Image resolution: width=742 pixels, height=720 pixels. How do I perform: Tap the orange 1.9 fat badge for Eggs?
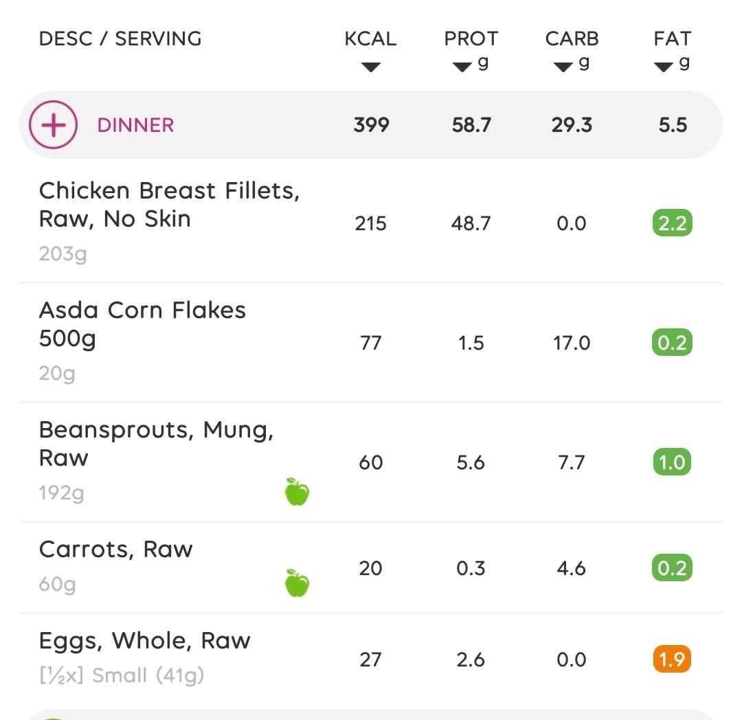coord(672,659)
